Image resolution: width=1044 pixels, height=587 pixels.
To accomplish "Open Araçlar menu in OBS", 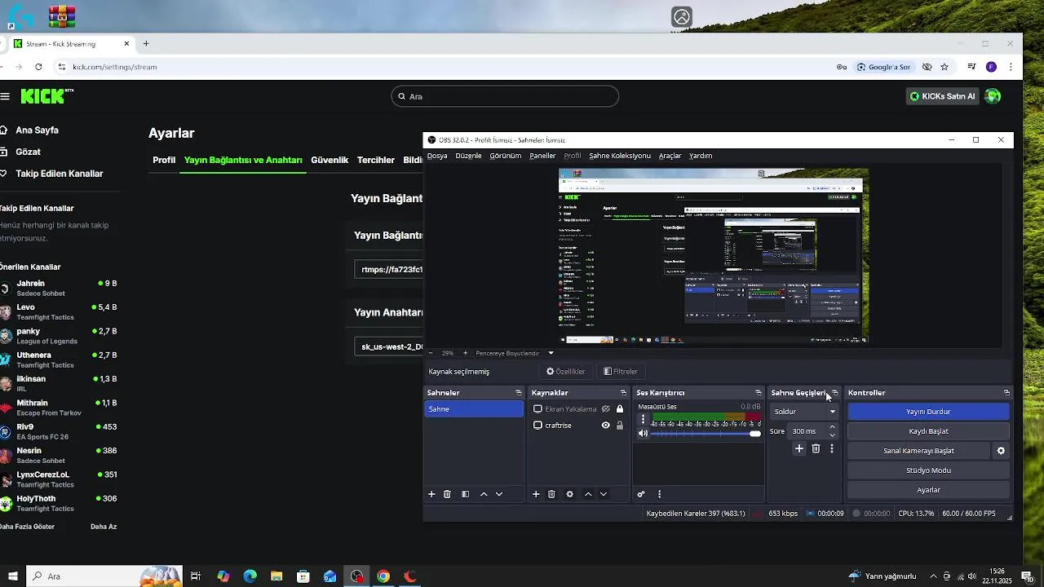I will (670, 156).
